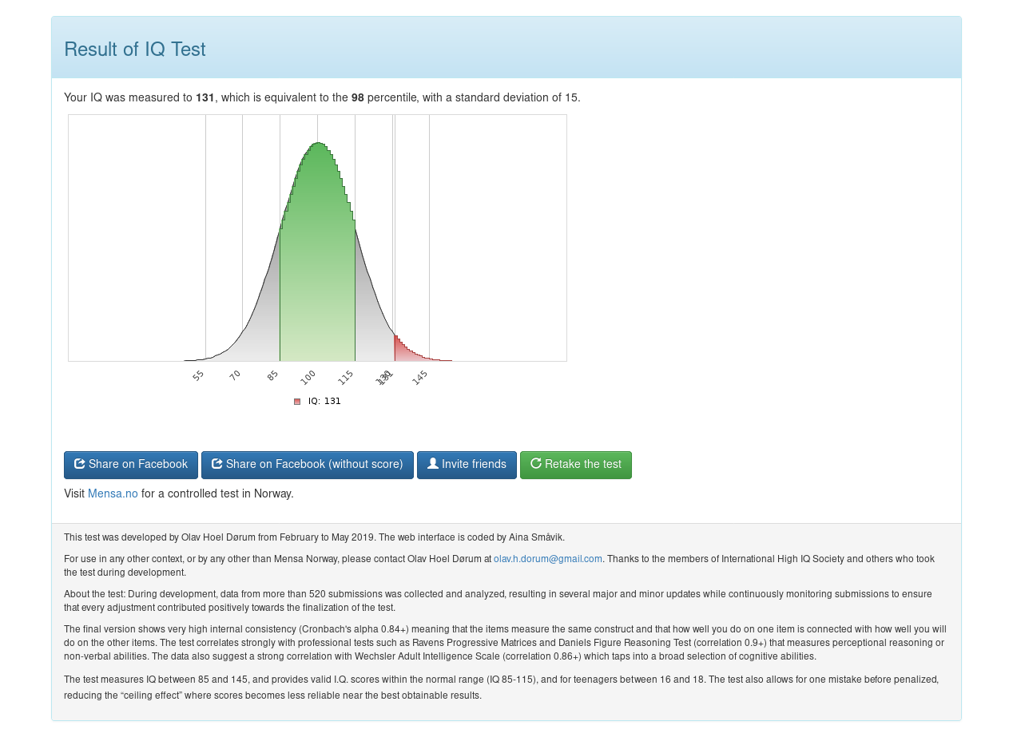The width and height of the screenshot is (1013, 753).
Task: Click the person icon on Invite friends
Action: tap(432, 464)
